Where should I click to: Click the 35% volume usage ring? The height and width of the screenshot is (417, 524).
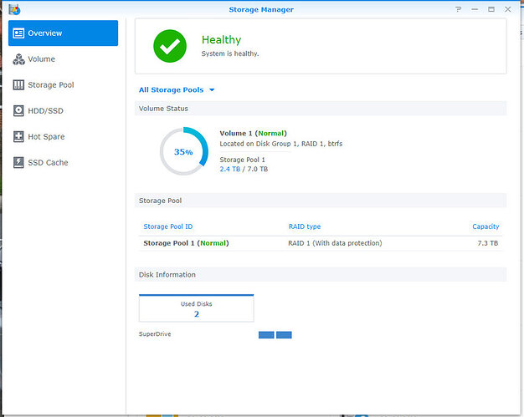184,151
